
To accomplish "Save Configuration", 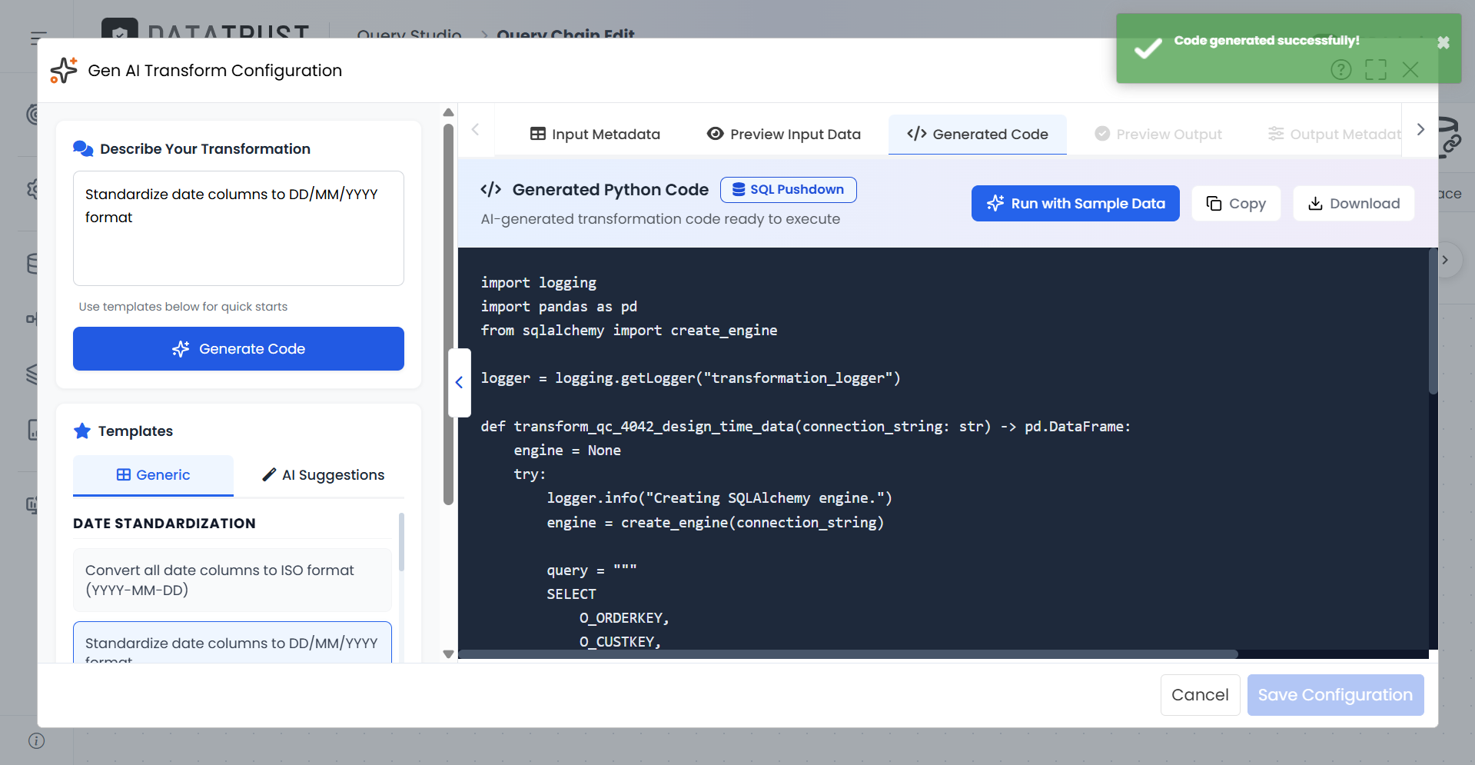I will [1335, 694].
